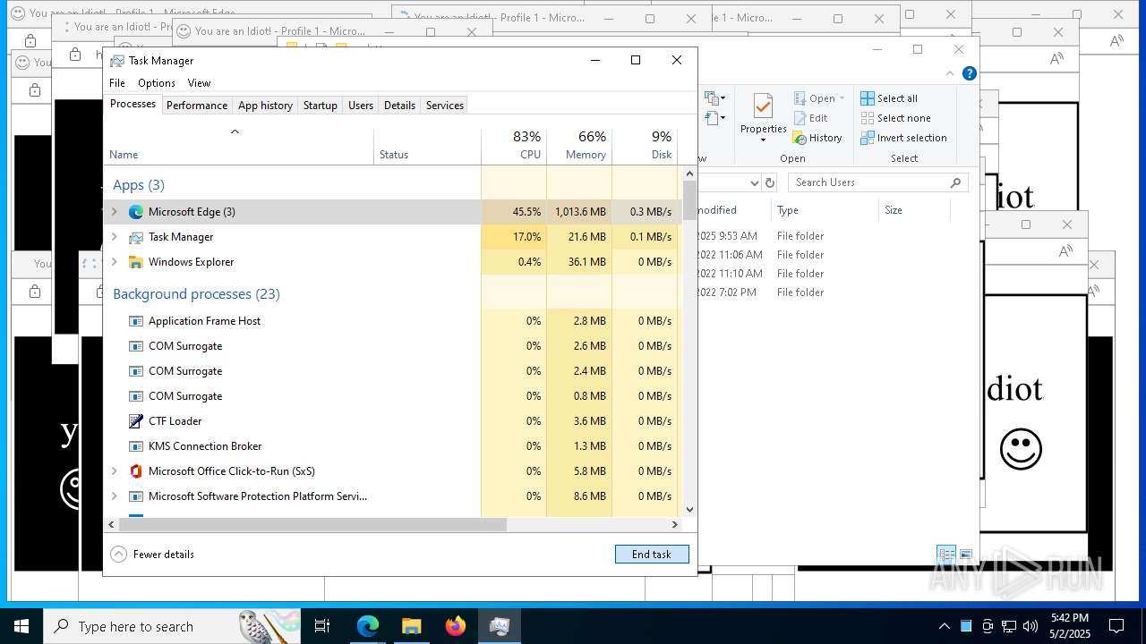Image resolution: width=1146 pixels, height=644 pixels.
Task: Expand Microsoft Office Click-to-Run (SxS) row
Action: pyautogui.click(x=114, y=471)
